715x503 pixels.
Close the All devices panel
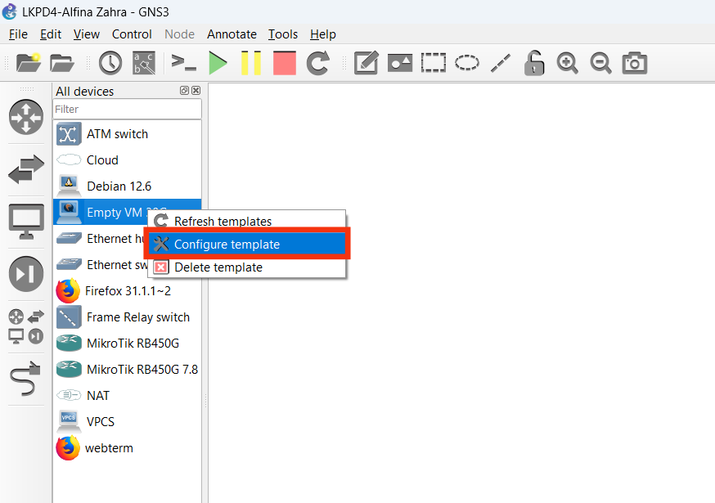(x=196, y=91)
